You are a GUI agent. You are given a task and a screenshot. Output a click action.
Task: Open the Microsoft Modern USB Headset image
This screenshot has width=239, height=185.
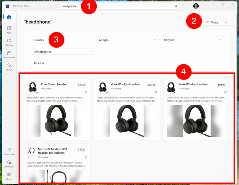[57, 176]
